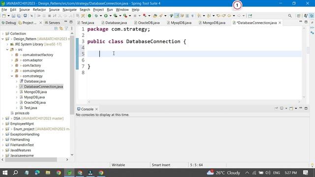Open the Refactor menu
The image size is (315, 177).
coord(39,10)
